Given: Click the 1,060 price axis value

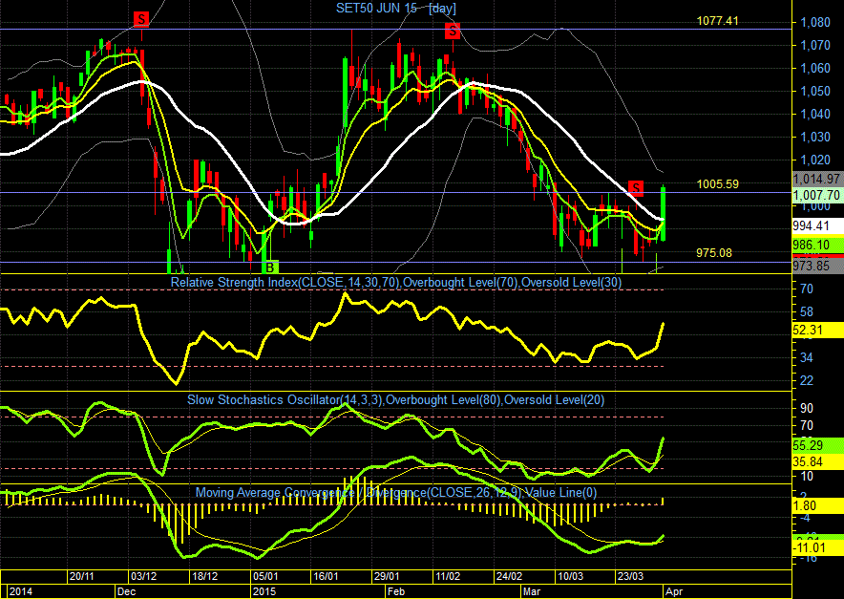Looking at the screenshot, I should (x=815, y=68).
